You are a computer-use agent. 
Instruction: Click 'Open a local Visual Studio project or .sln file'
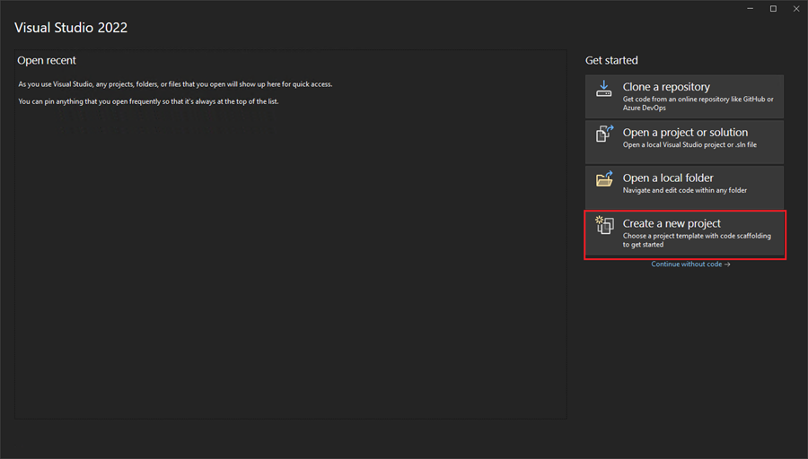[x=689, y=144]
